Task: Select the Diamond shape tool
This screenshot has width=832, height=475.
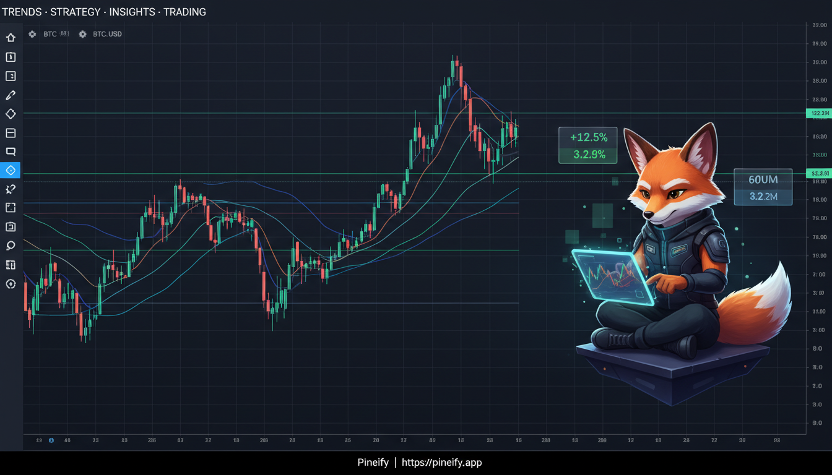Action: point(10,114)
